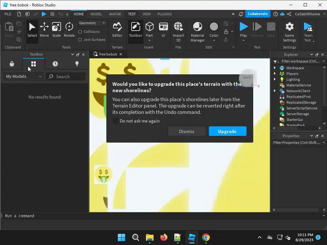Open File Explorer from the taskbar
327x245 pixels.
pos(150,237)
